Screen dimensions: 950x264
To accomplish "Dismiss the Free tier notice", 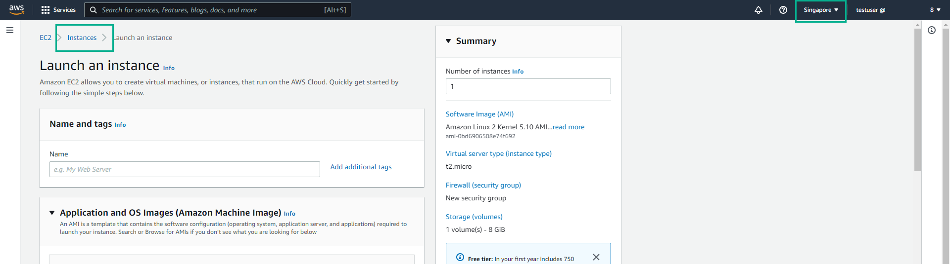I will pyautogui.click(x=596, y=257).
